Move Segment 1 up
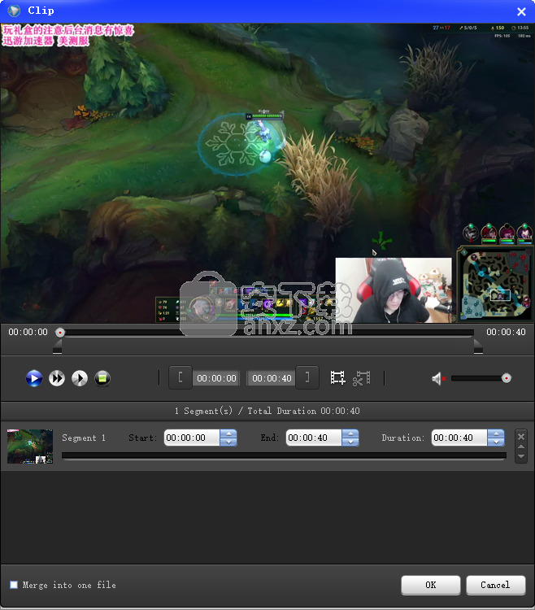535x610 pixels. [x=521, y=447]
